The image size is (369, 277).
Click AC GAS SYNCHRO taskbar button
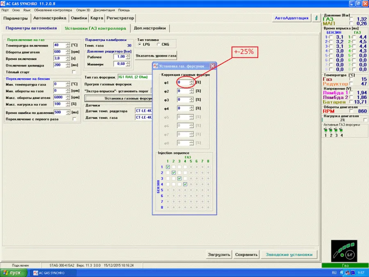point(53,273)
